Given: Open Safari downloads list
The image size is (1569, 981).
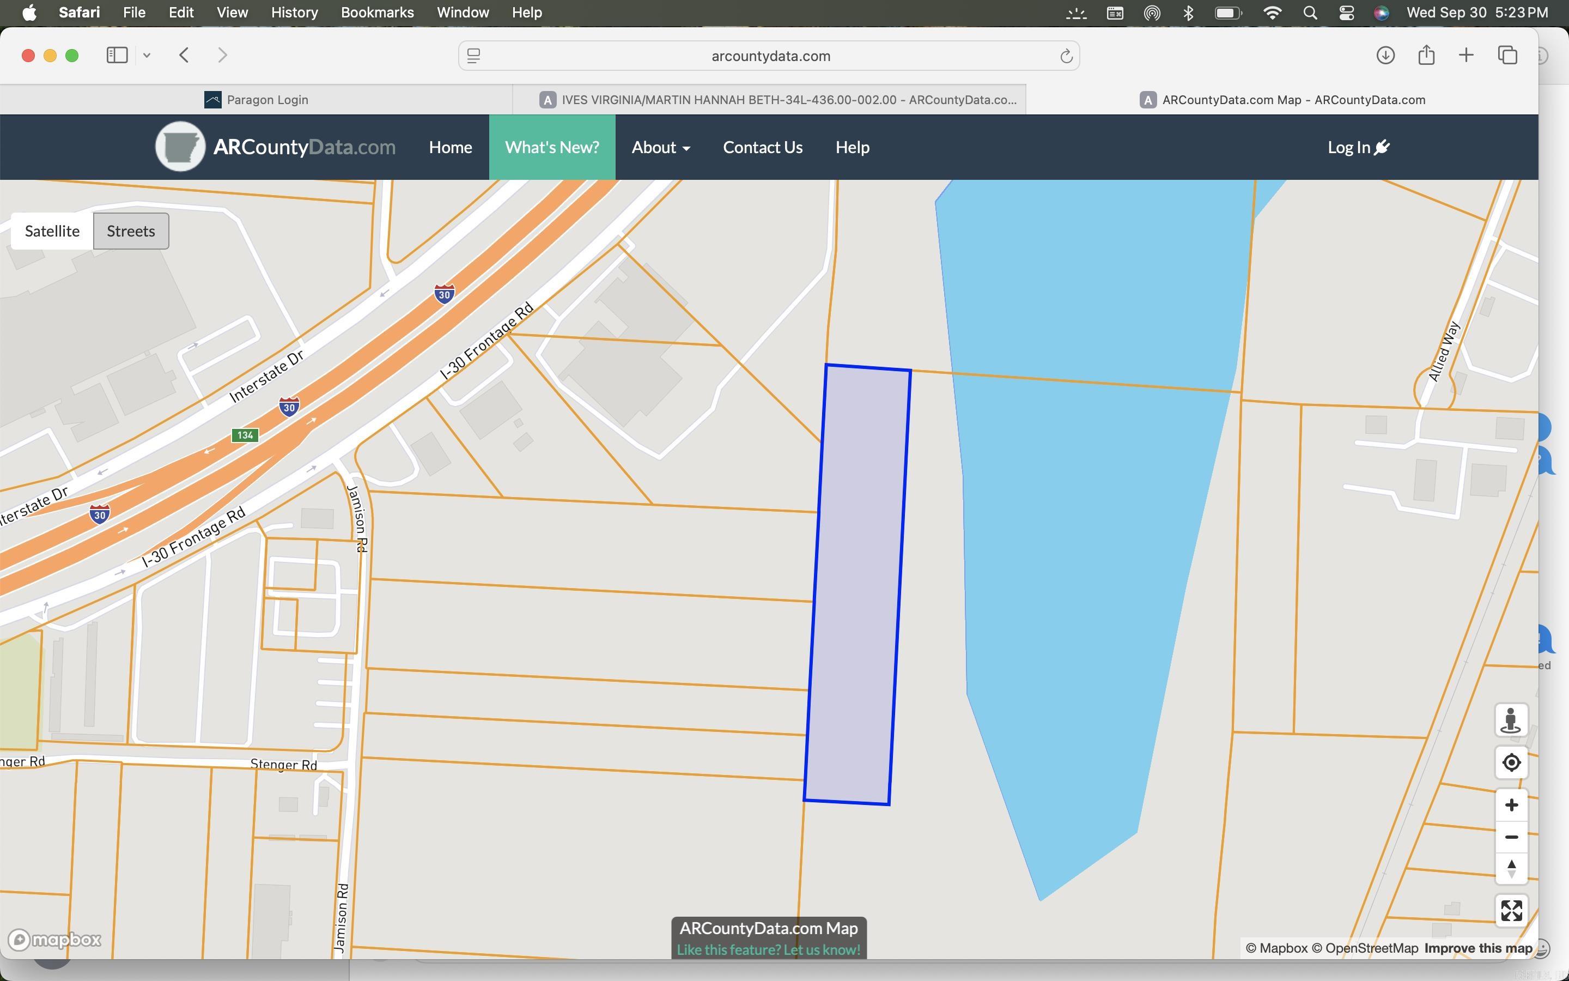Looking at the screenshot, I should pos(1385,55).
